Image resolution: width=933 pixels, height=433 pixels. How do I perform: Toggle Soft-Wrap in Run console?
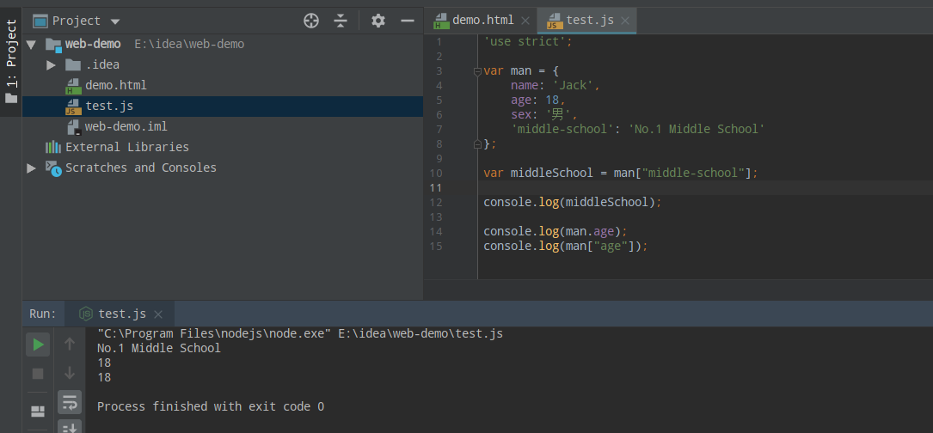pyautogui.click(x=70, y=402)
